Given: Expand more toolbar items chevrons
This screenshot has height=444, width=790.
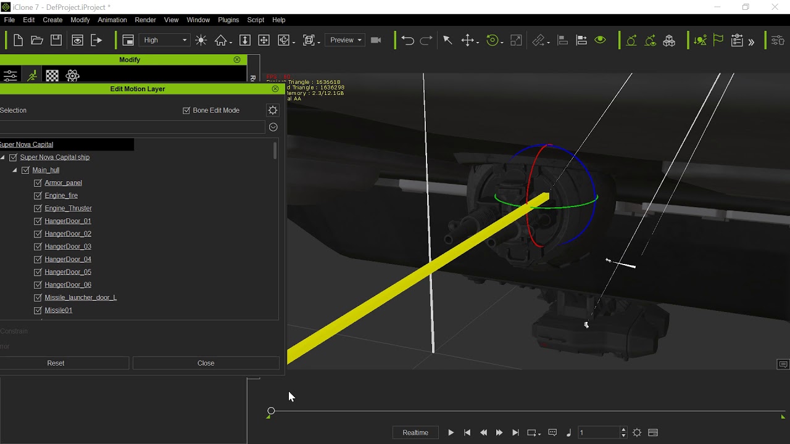Looking at the screenshot, I should click(751, 42).
